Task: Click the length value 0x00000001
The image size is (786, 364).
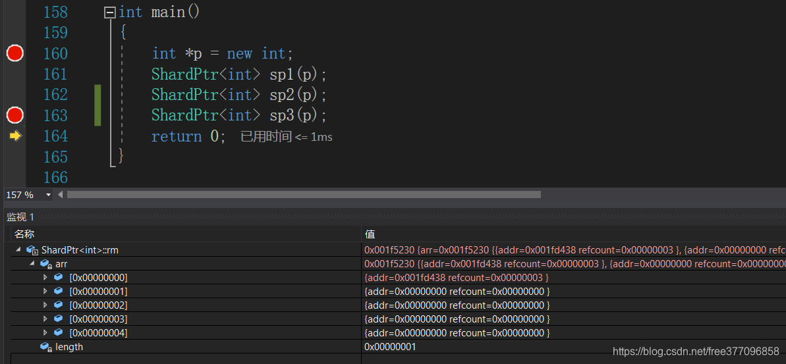Action: coord(390,346)
